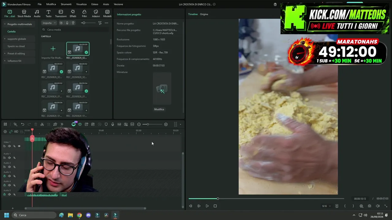Expand the supporto globale section
The image size is (392, 220).
point(5,39)
